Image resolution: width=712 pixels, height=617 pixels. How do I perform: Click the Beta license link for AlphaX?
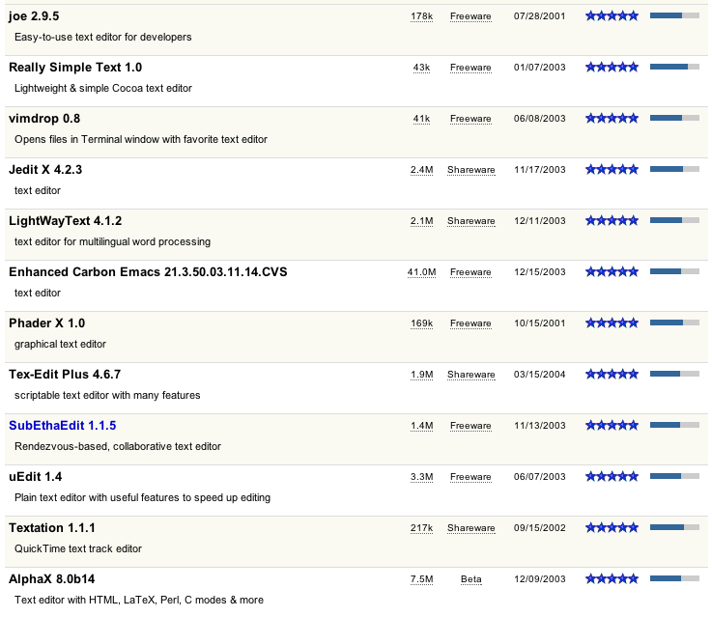(470, 579)
